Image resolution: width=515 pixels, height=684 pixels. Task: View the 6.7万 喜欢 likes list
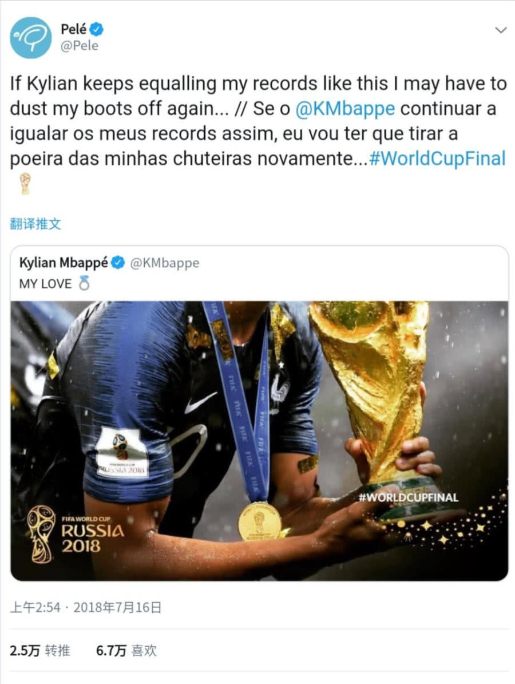(x=126, y=650)
